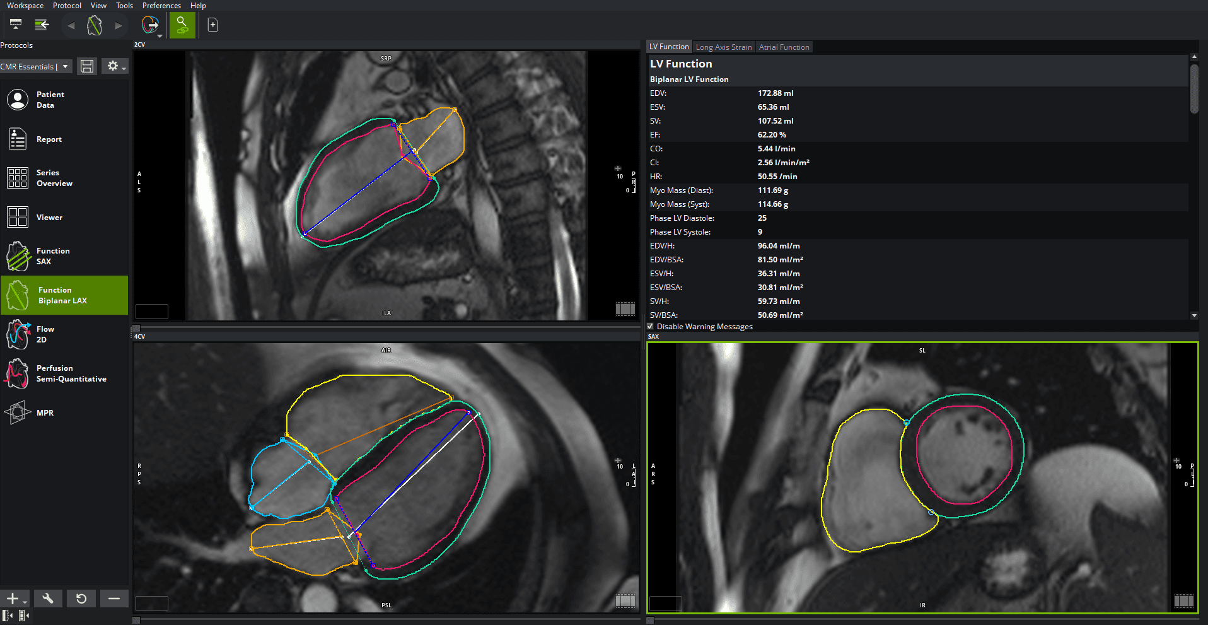
Task: Click the undo contour icon
Action: coord(81,598)
